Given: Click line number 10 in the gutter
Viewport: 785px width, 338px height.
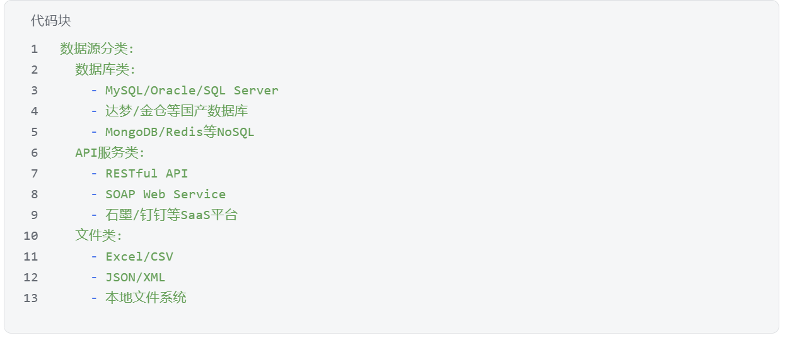Looking at the screenshot, I should coord(31,235).
